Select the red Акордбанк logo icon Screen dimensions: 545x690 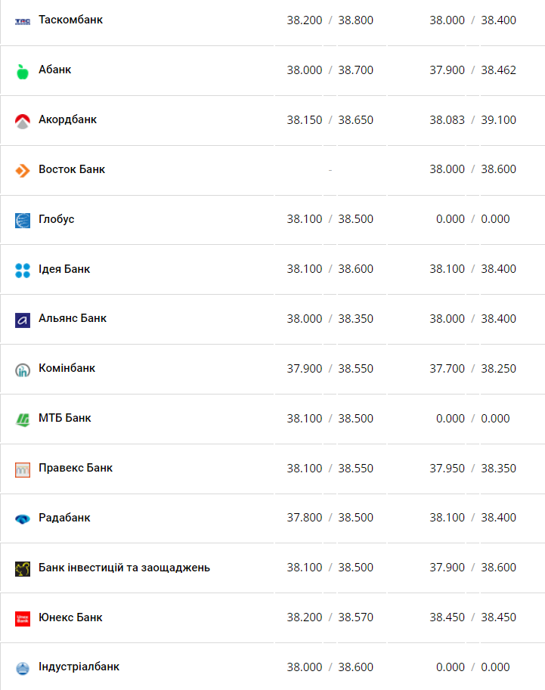pos(23,121)
